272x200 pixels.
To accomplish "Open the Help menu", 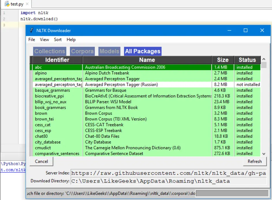I will pyautogui.click(x=71, y=40).
